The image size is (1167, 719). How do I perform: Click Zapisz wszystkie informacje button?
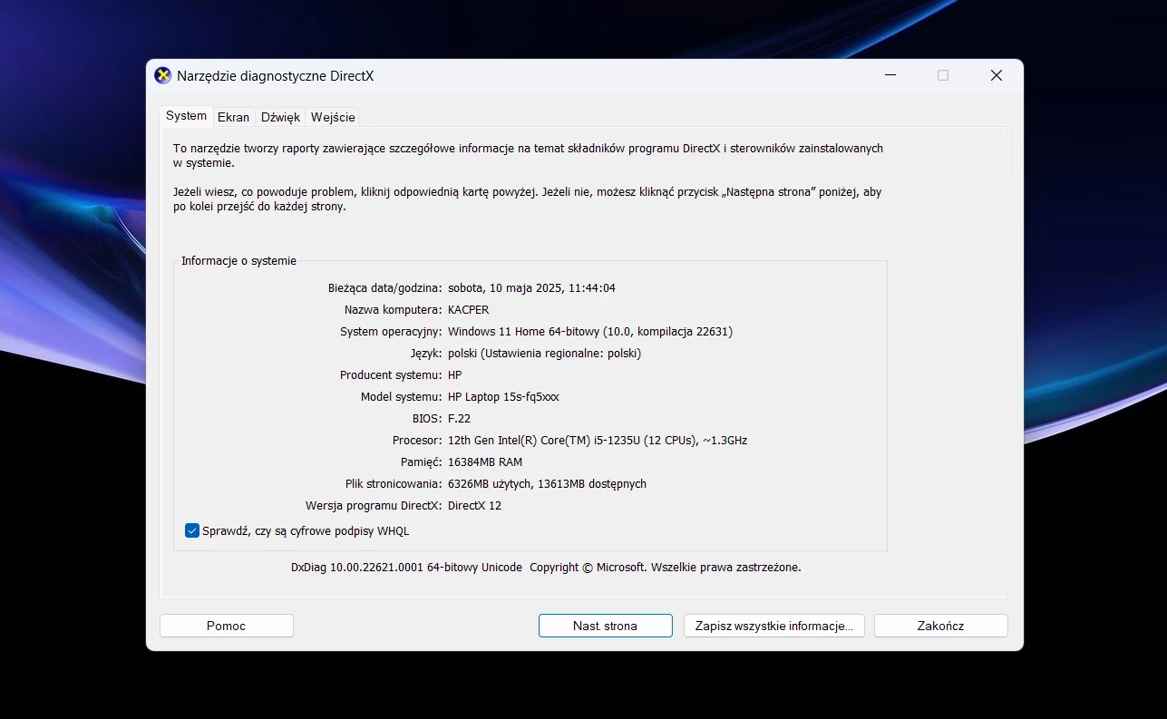coord(773,626)
